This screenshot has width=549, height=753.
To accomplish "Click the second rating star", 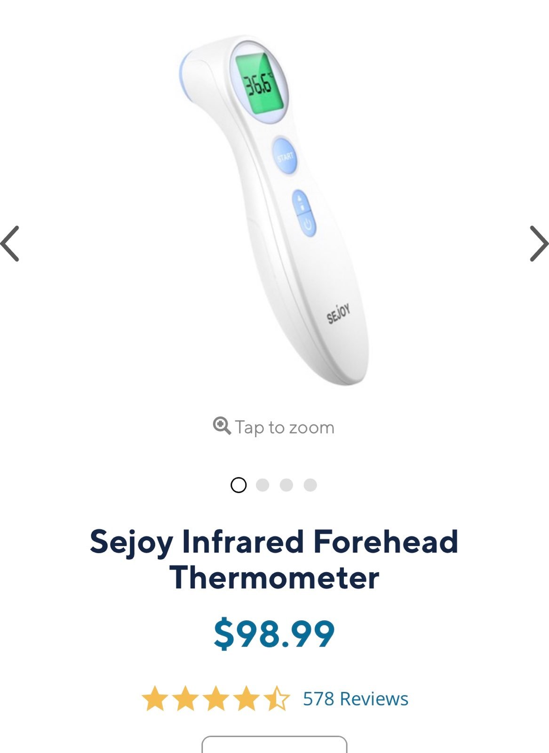I will (x=185, y=698).
